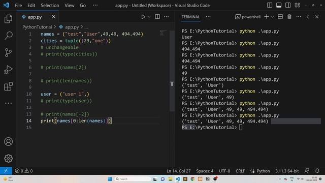This screenshot has height=183, width=325.
Task: Open the Run and Debug view
Action: pos(8,70)
